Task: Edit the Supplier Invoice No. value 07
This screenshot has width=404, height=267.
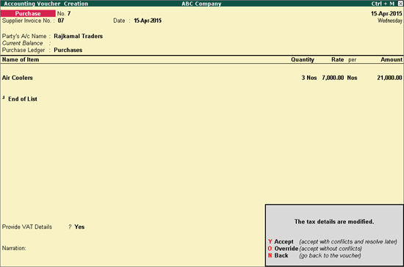Action: pos(61,21)
